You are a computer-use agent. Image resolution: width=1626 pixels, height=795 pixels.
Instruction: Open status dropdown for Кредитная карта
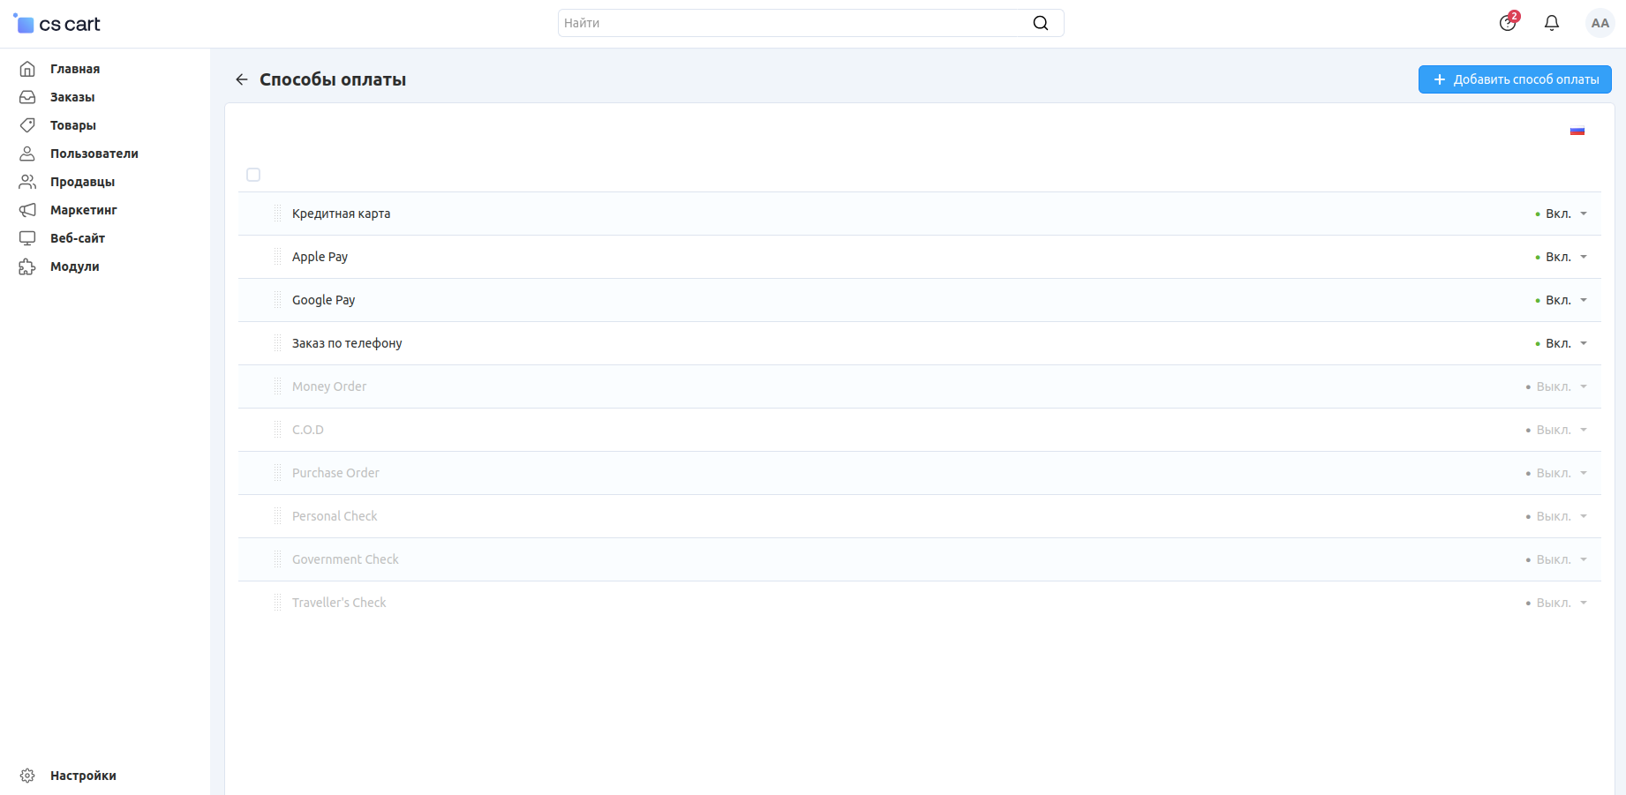click(1562, 214)
